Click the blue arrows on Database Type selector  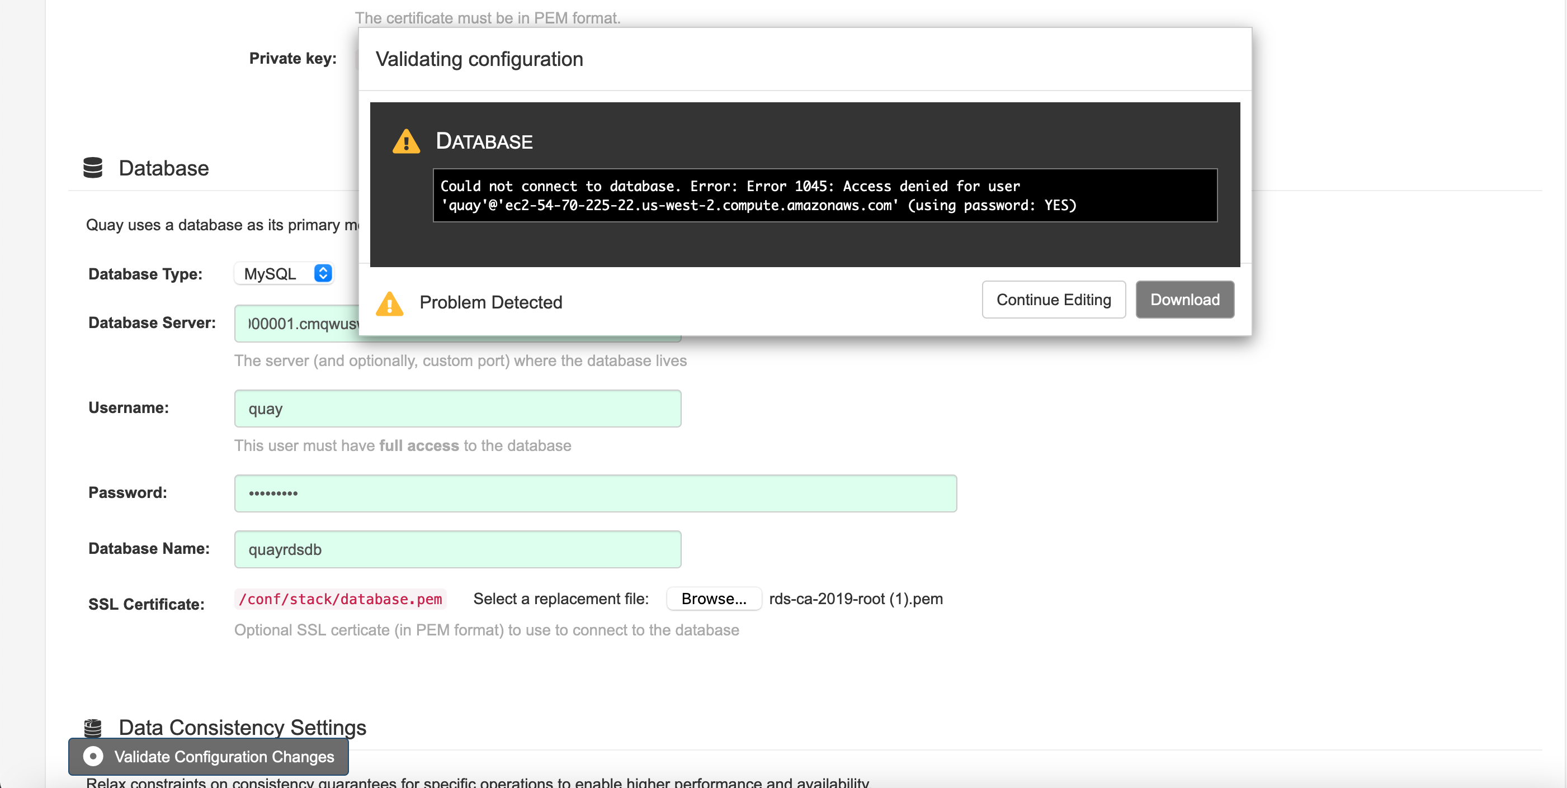(x=323, y=274)
